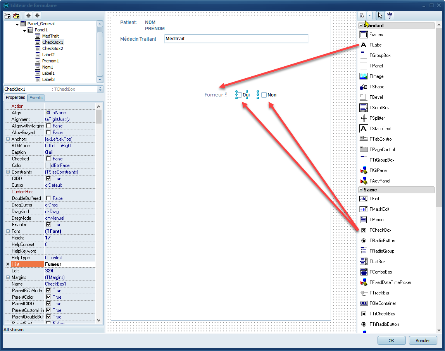The width and height of the screenshot is (445, 351).
Task: Click the OK button
Action: tap(392, 341)
